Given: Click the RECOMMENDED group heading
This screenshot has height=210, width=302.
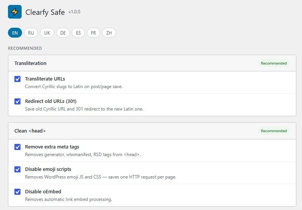Looking at the screenshot, I should pyautogui.click(x=25, y=48).
